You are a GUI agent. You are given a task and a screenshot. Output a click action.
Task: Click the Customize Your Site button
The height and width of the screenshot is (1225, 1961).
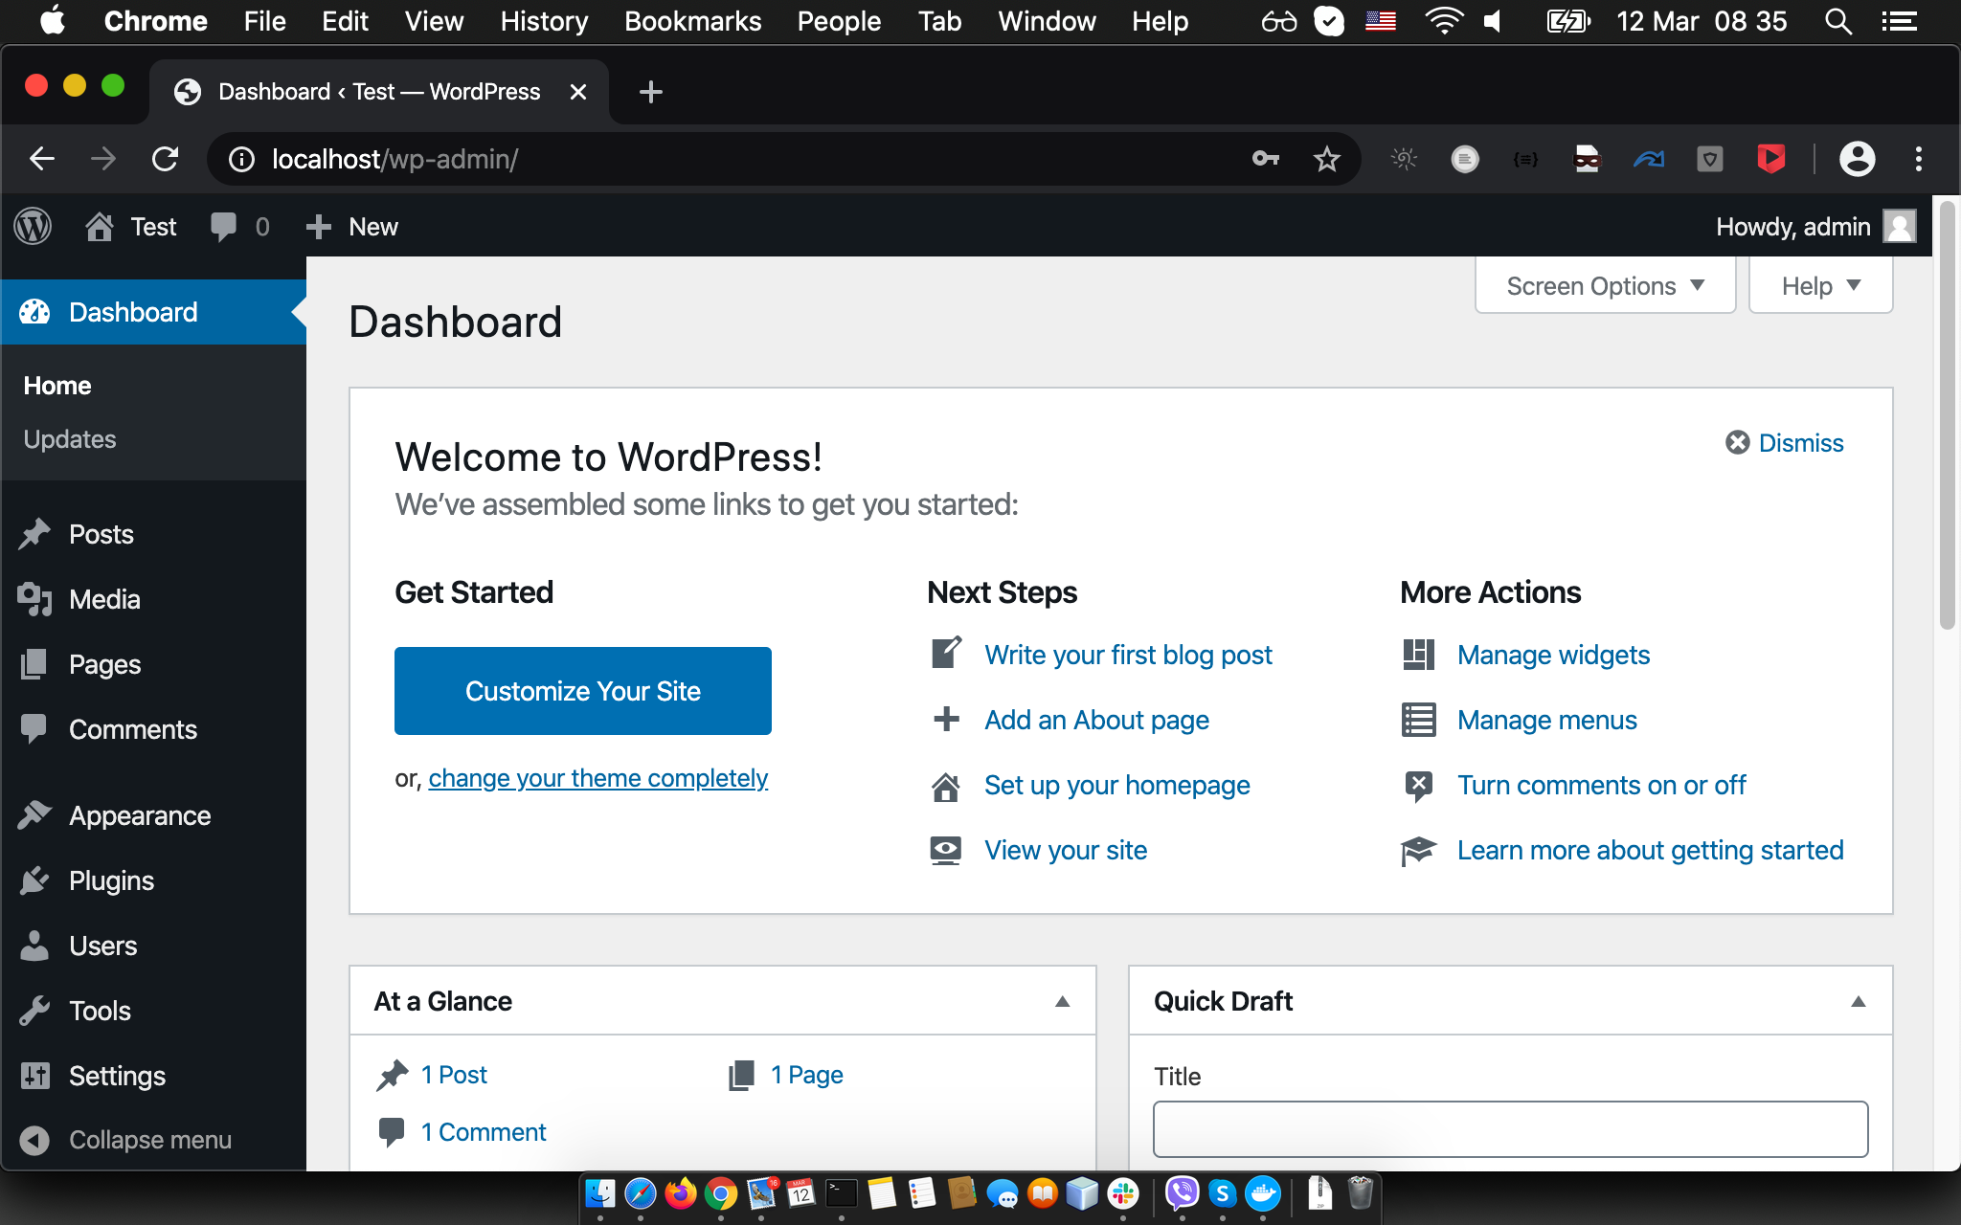click(582, 690)
